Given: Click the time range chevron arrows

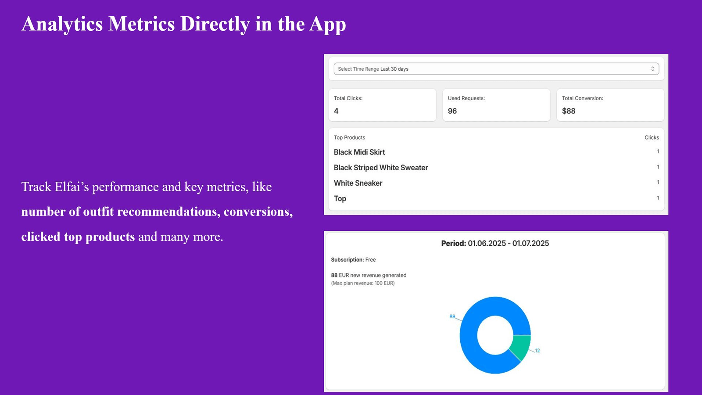Looking at the screenshot, I should click(x=652, y=69).
